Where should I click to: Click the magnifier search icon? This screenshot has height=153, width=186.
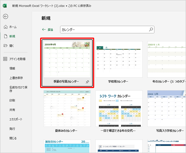click(151, 29)
